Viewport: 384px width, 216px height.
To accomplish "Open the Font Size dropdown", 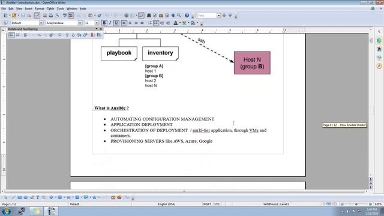I will [x=97, y=23].
